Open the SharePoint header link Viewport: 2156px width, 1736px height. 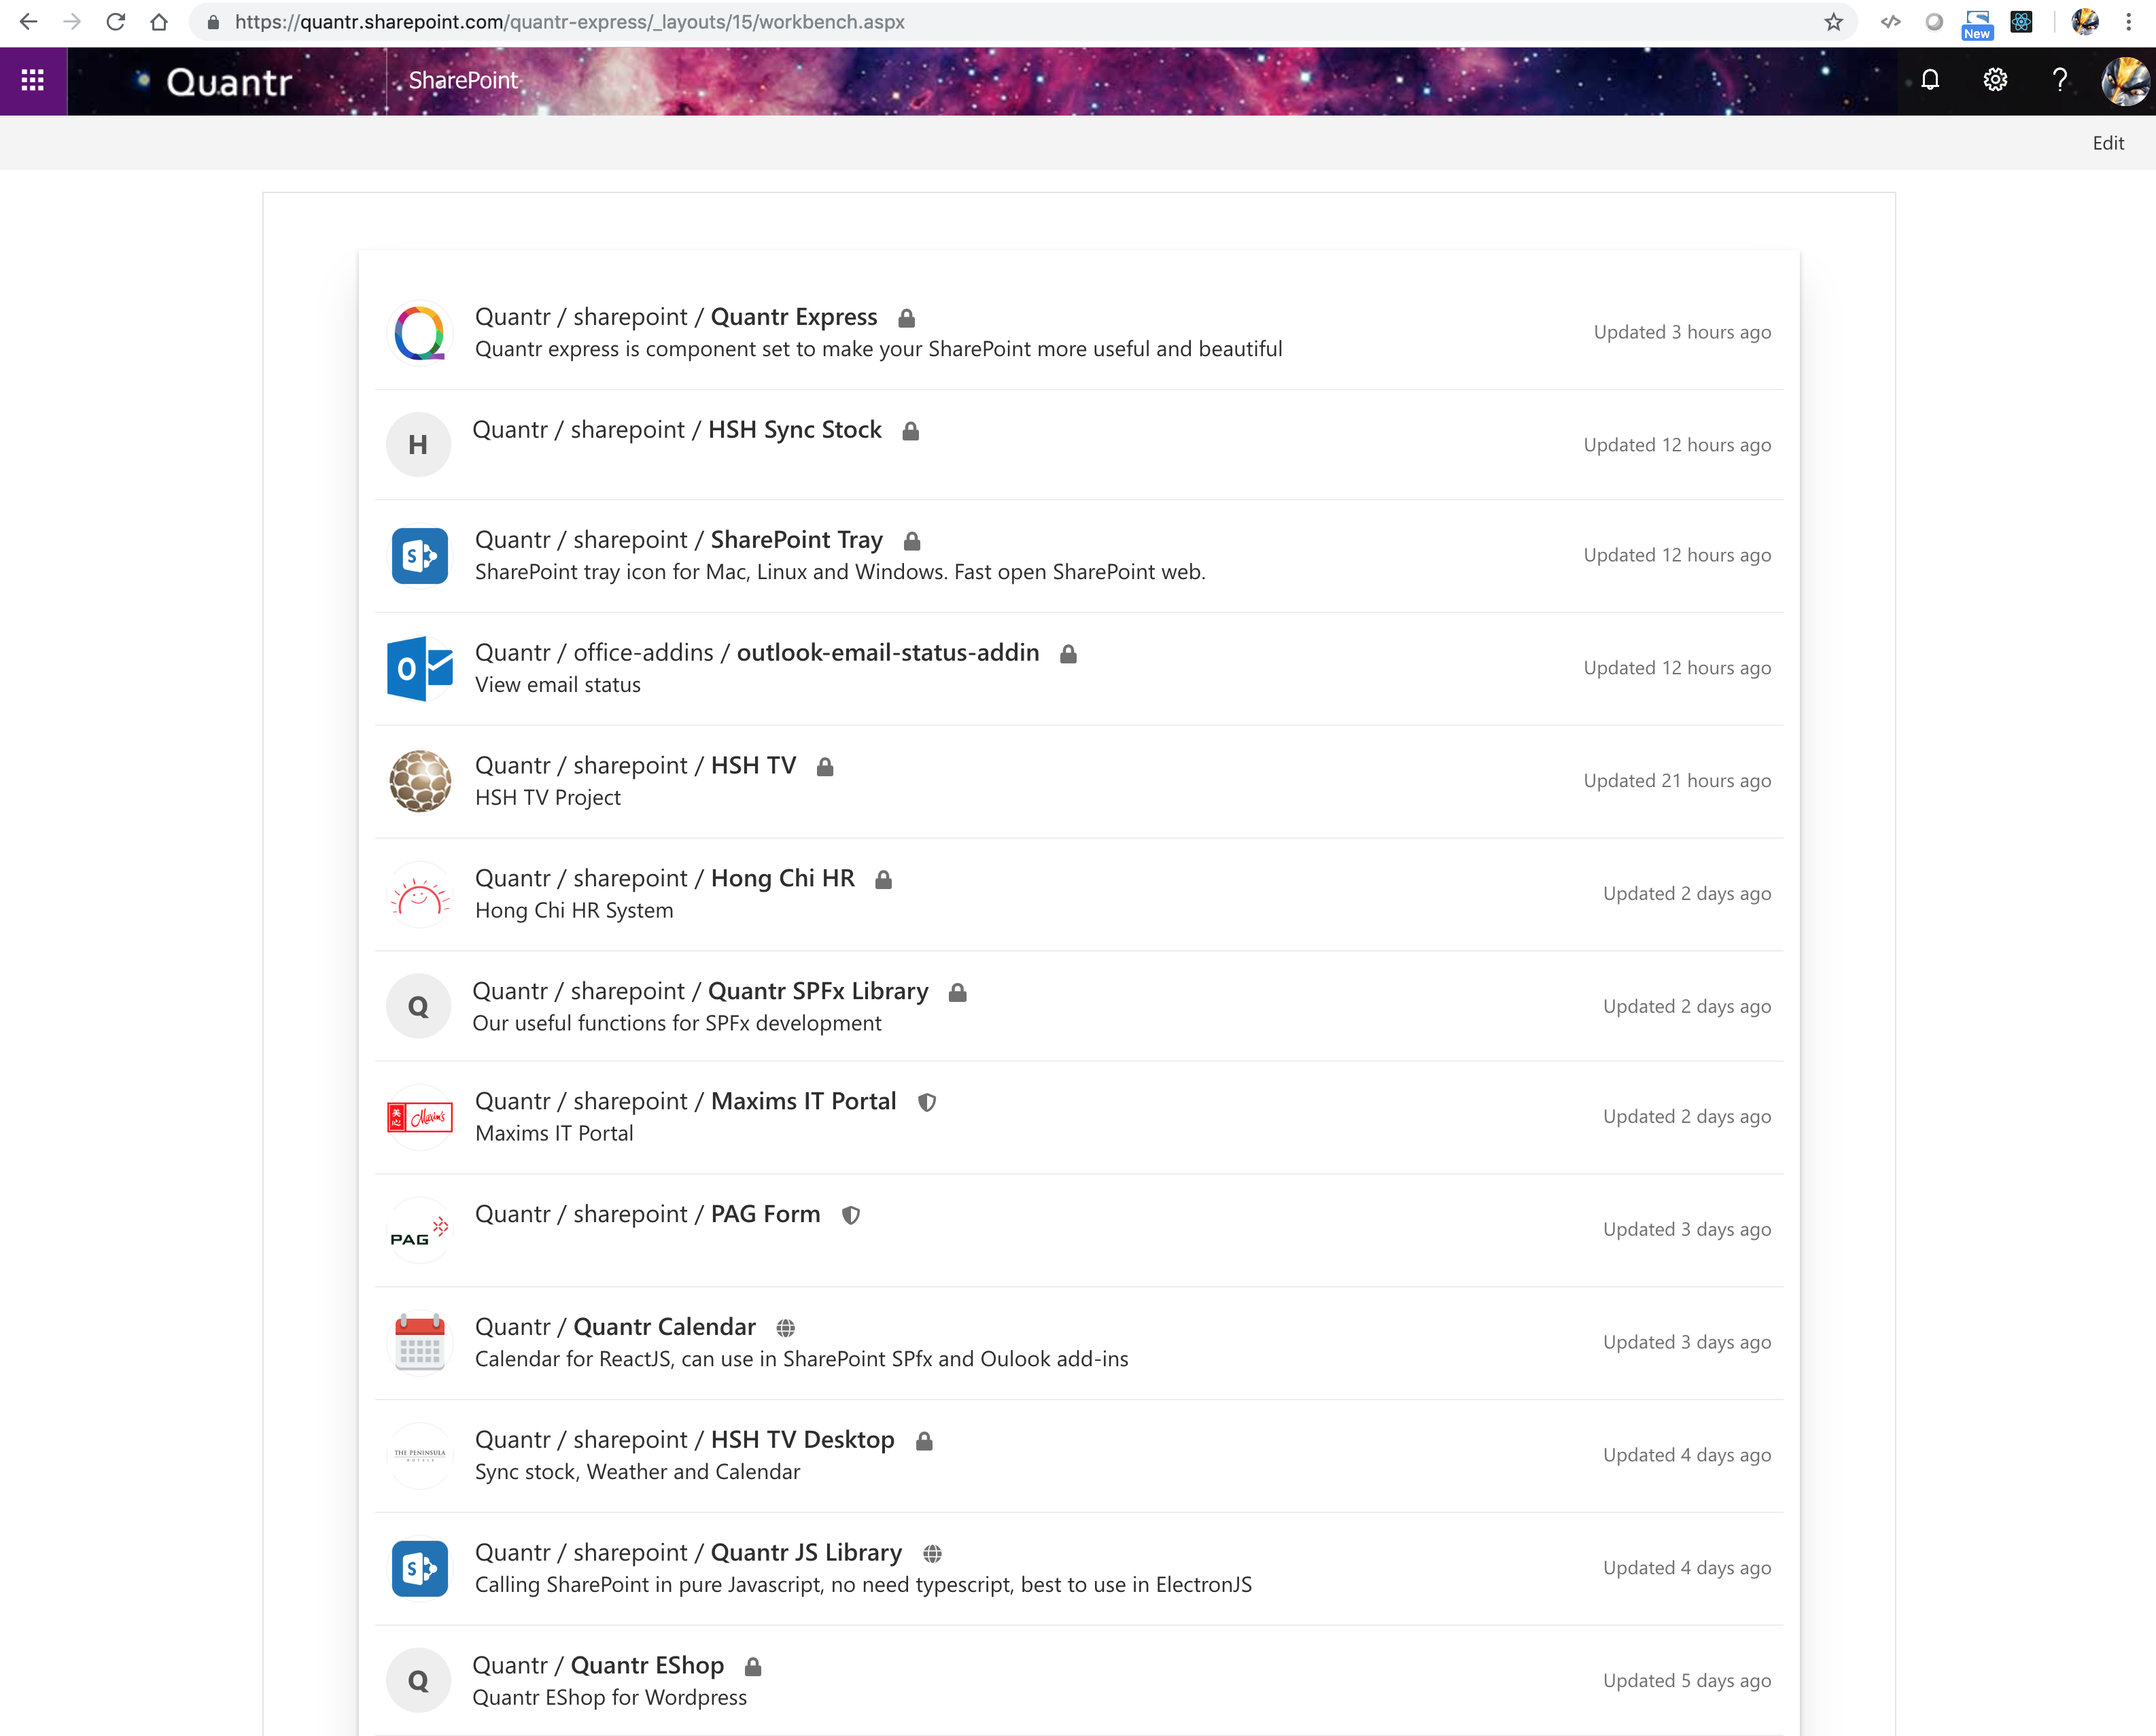[463, 80]
